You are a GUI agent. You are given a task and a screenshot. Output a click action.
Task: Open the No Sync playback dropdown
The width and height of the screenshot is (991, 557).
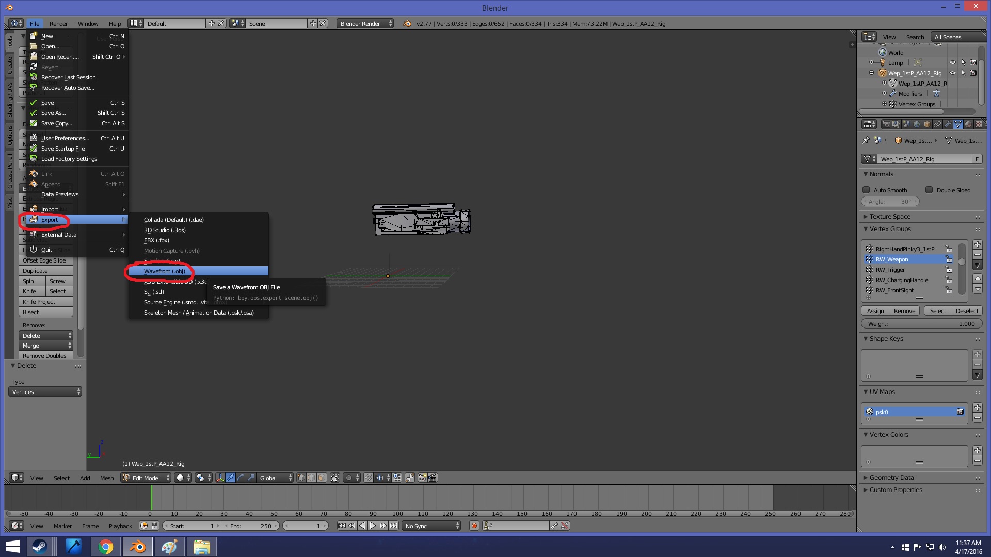coord(431,526)
